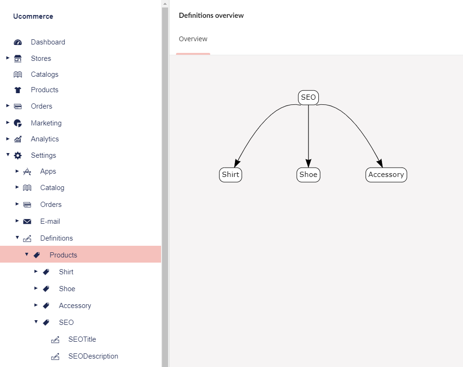The image size is (463, 367).
Task: Open the Accessory product definition
Action: 75,306
